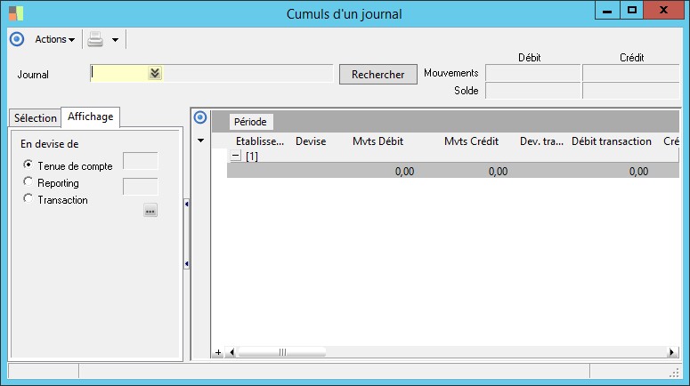Viewport: 690px width, 386px height.
Task: Click the Etablisse... column header
Action: point(260,141)
